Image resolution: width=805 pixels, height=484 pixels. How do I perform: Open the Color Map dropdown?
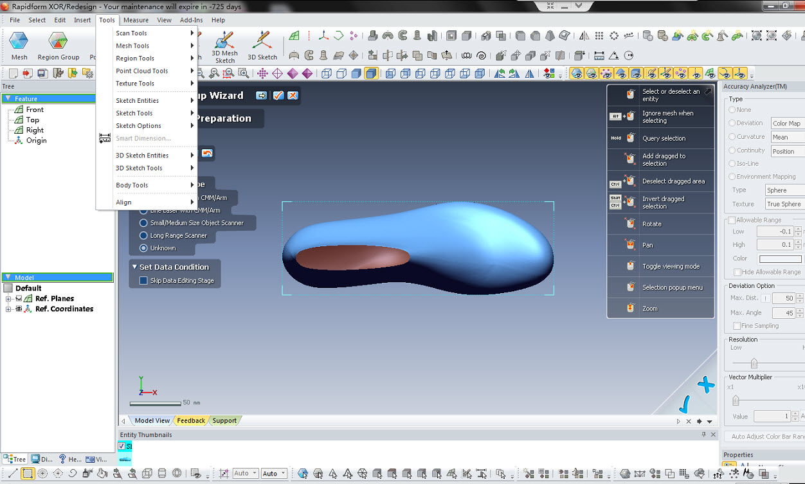click(x=787, y=123)
